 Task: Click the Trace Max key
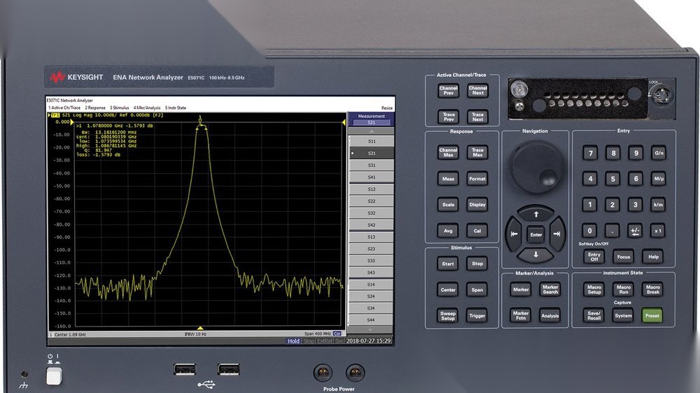click(x=477, y=152)
